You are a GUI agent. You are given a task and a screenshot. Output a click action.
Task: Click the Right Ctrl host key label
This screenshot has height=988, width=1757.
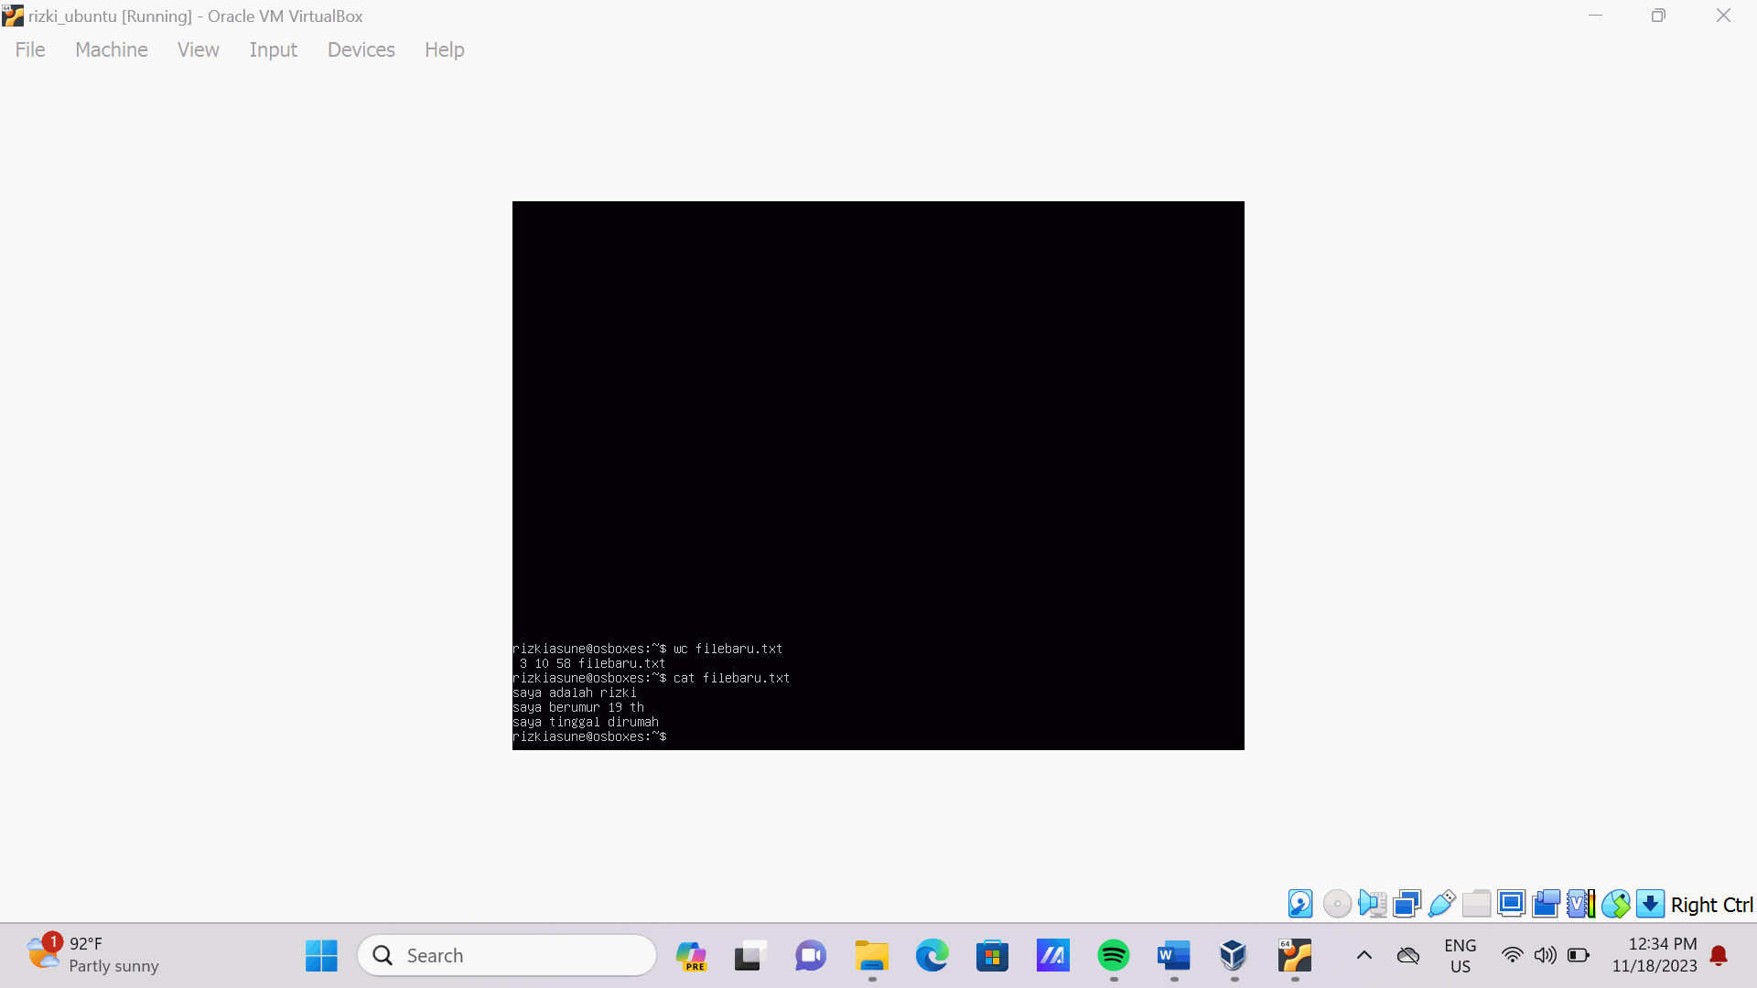1711,905
